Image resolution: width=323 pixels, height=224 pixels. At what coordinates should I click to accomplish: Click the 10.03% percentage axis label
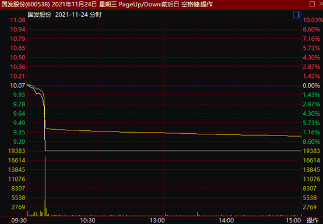coord(313,20)
